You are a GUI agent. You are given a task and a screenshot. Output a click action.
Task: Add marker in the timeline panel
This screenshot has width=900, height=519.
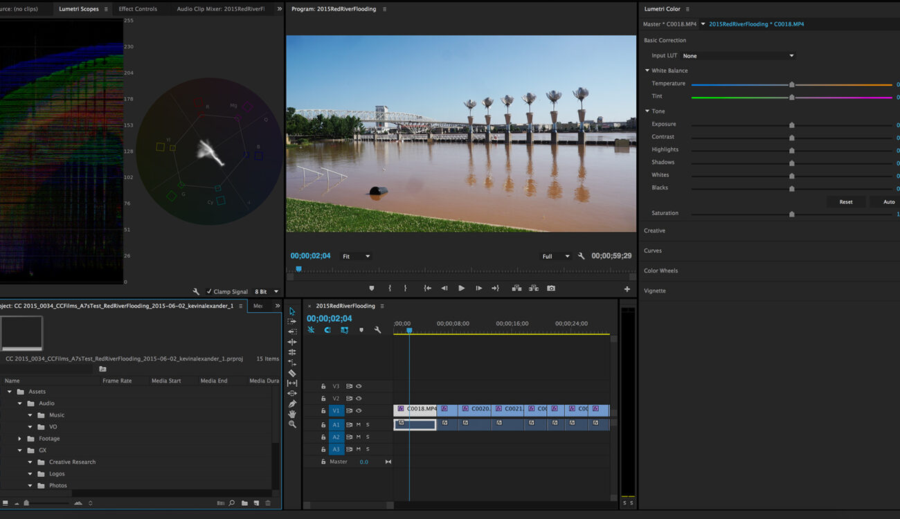[x=361, y=330]
